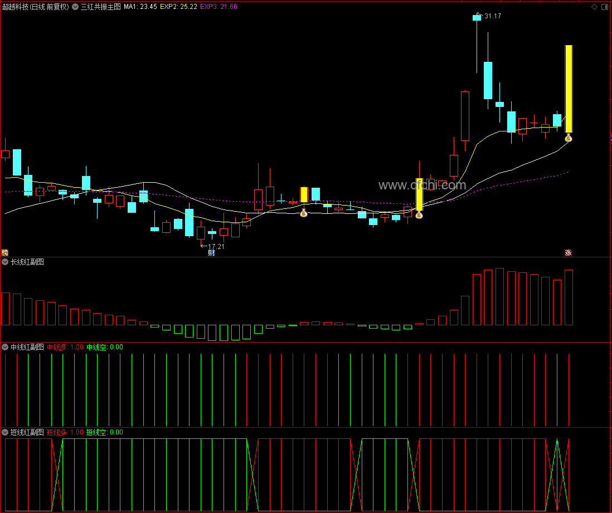Toggle the side panel icon at top right
612x513 pixels.
[605, 7]
